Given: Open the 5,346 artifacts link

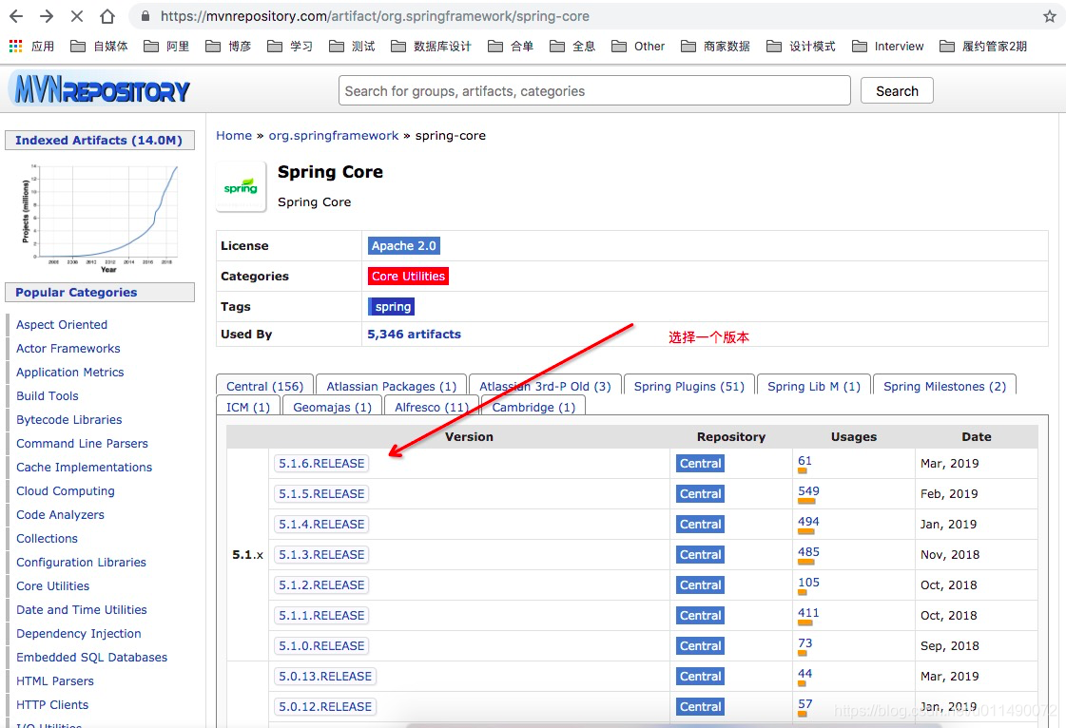Looking at the screenshot, I should pos(414,334).
